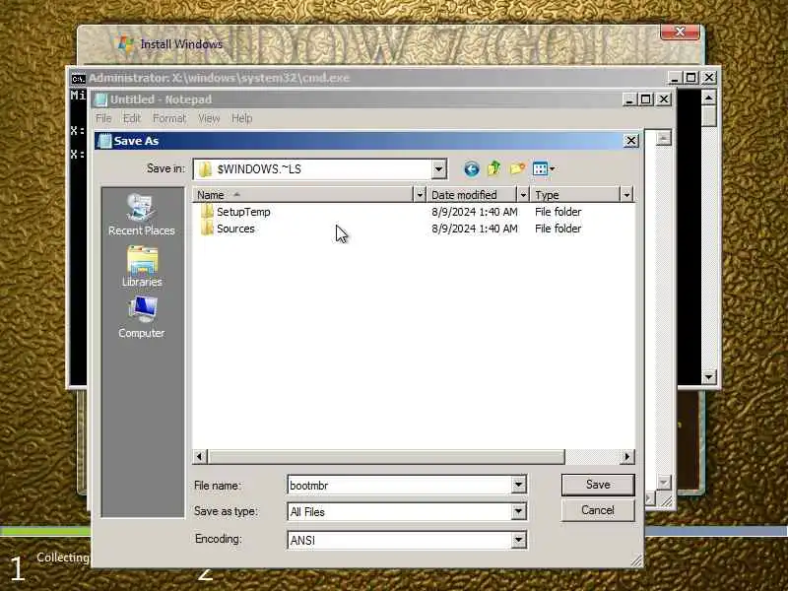This screenshot has height=591, width=788.
Task: Click Notepad vertical scroll down arrow
Action: 663,483
